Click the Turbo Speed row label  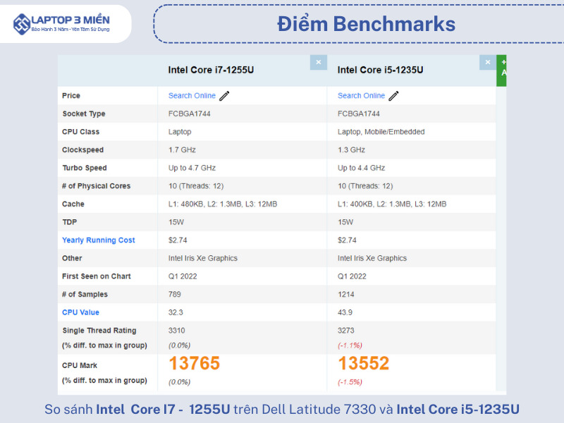point(85,168)
